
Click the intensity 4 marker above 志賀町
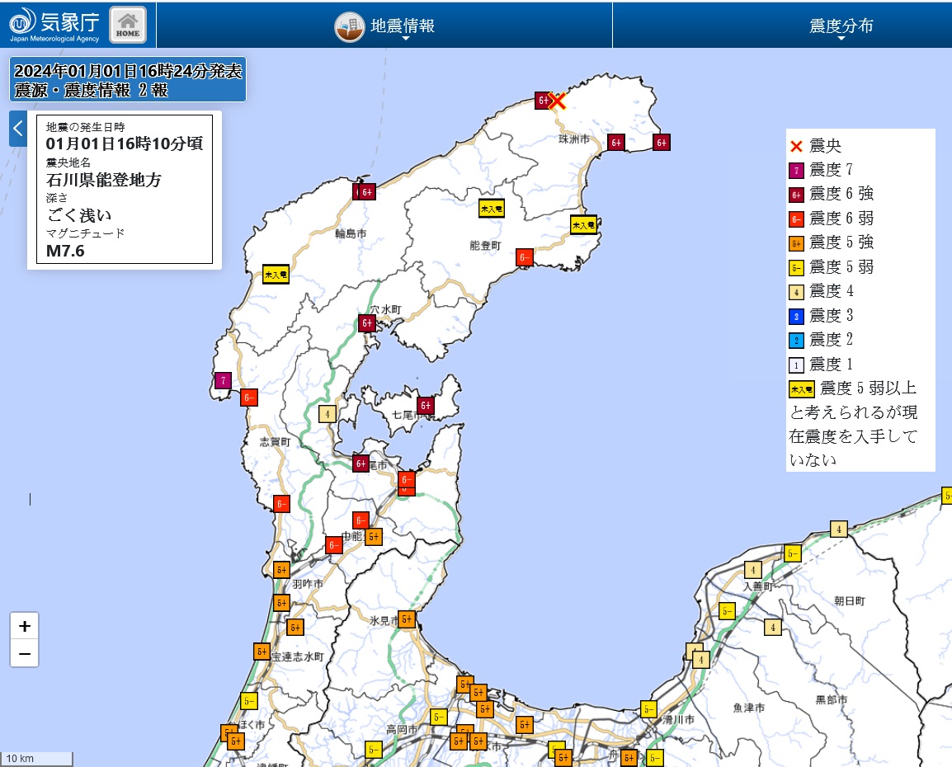click(x=328, y=414)
